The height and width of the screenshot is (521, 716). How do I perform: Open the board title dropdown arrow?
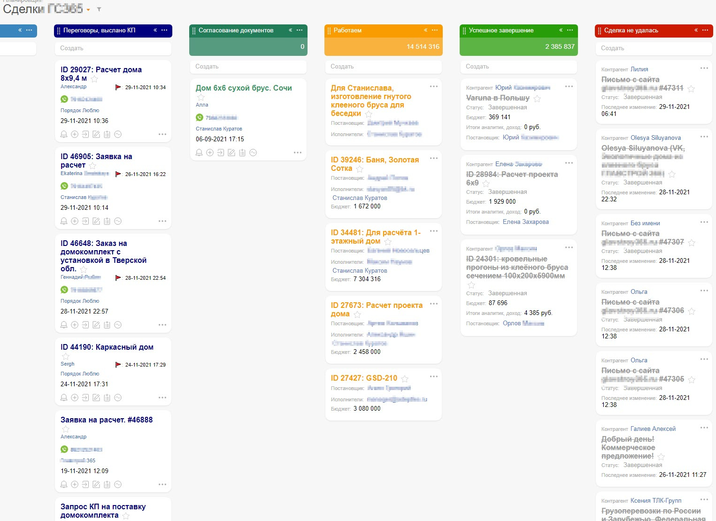[x=88, y=10]
